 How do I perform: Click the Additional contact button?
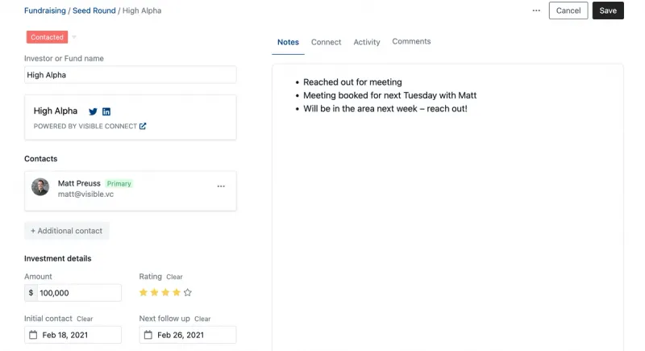point(67,231)
